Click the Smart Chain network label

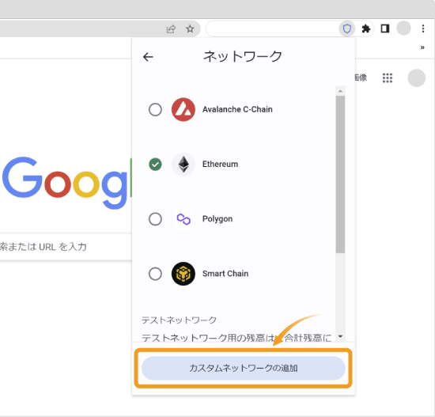pos(225,274)
